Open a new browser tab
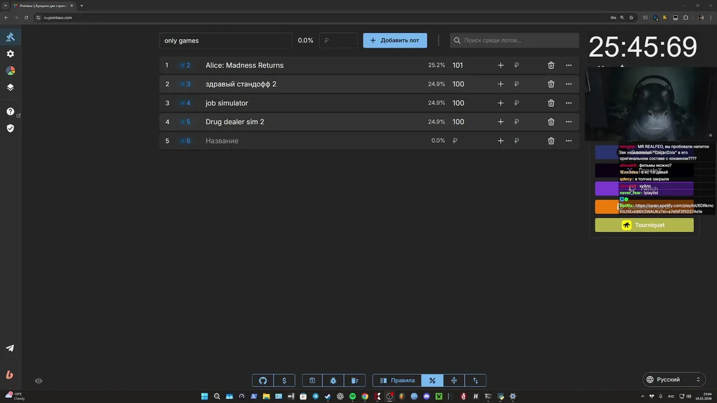717x403 pixels. 82,6
